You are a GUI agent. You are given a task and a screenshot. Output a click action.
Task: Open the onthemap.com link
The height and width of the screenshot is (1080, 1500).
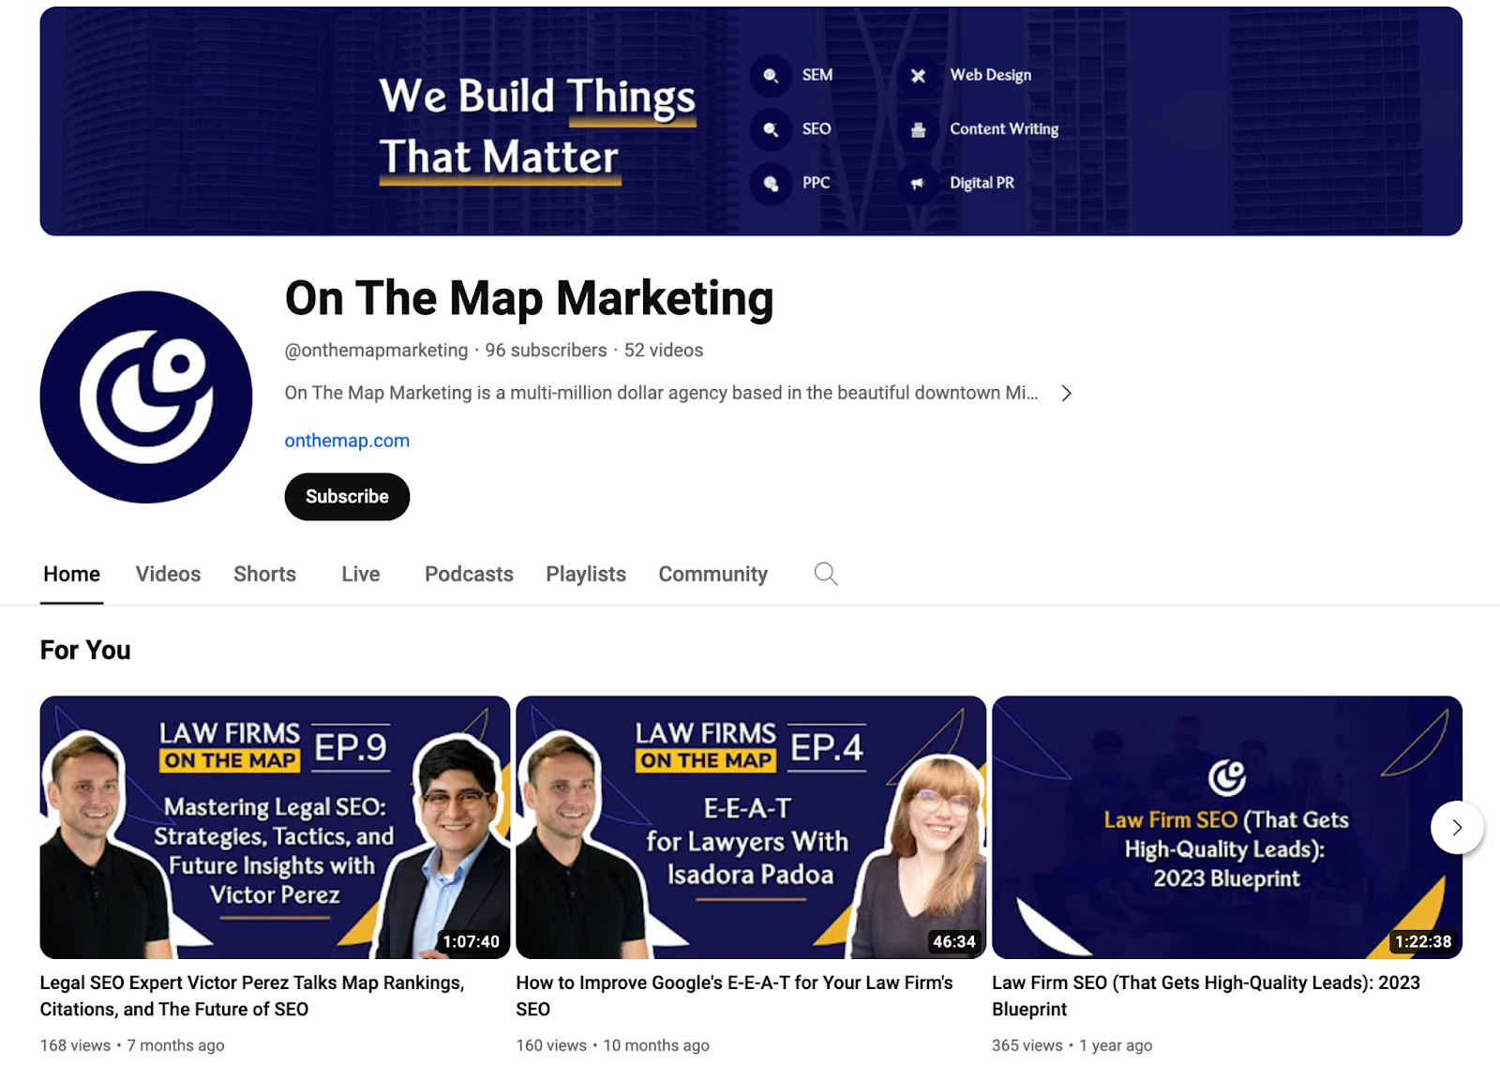pyautogui.click(x=347, y=441)
